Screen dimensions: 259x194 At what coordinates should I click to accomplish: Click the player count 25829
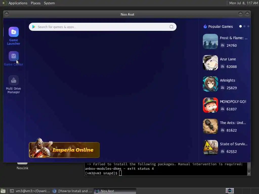(232, 88)
